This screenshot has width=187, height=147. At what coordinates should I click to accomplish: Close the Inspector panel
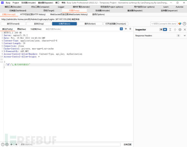click(185, 30)
